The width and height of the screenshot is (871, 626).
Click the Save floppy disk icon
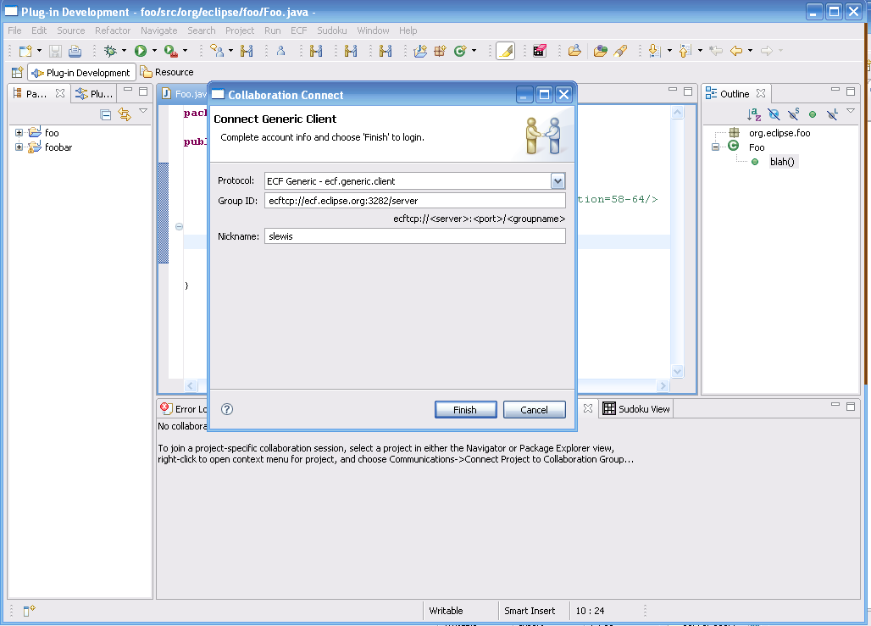pyautogui.click(x=55, y=51)
